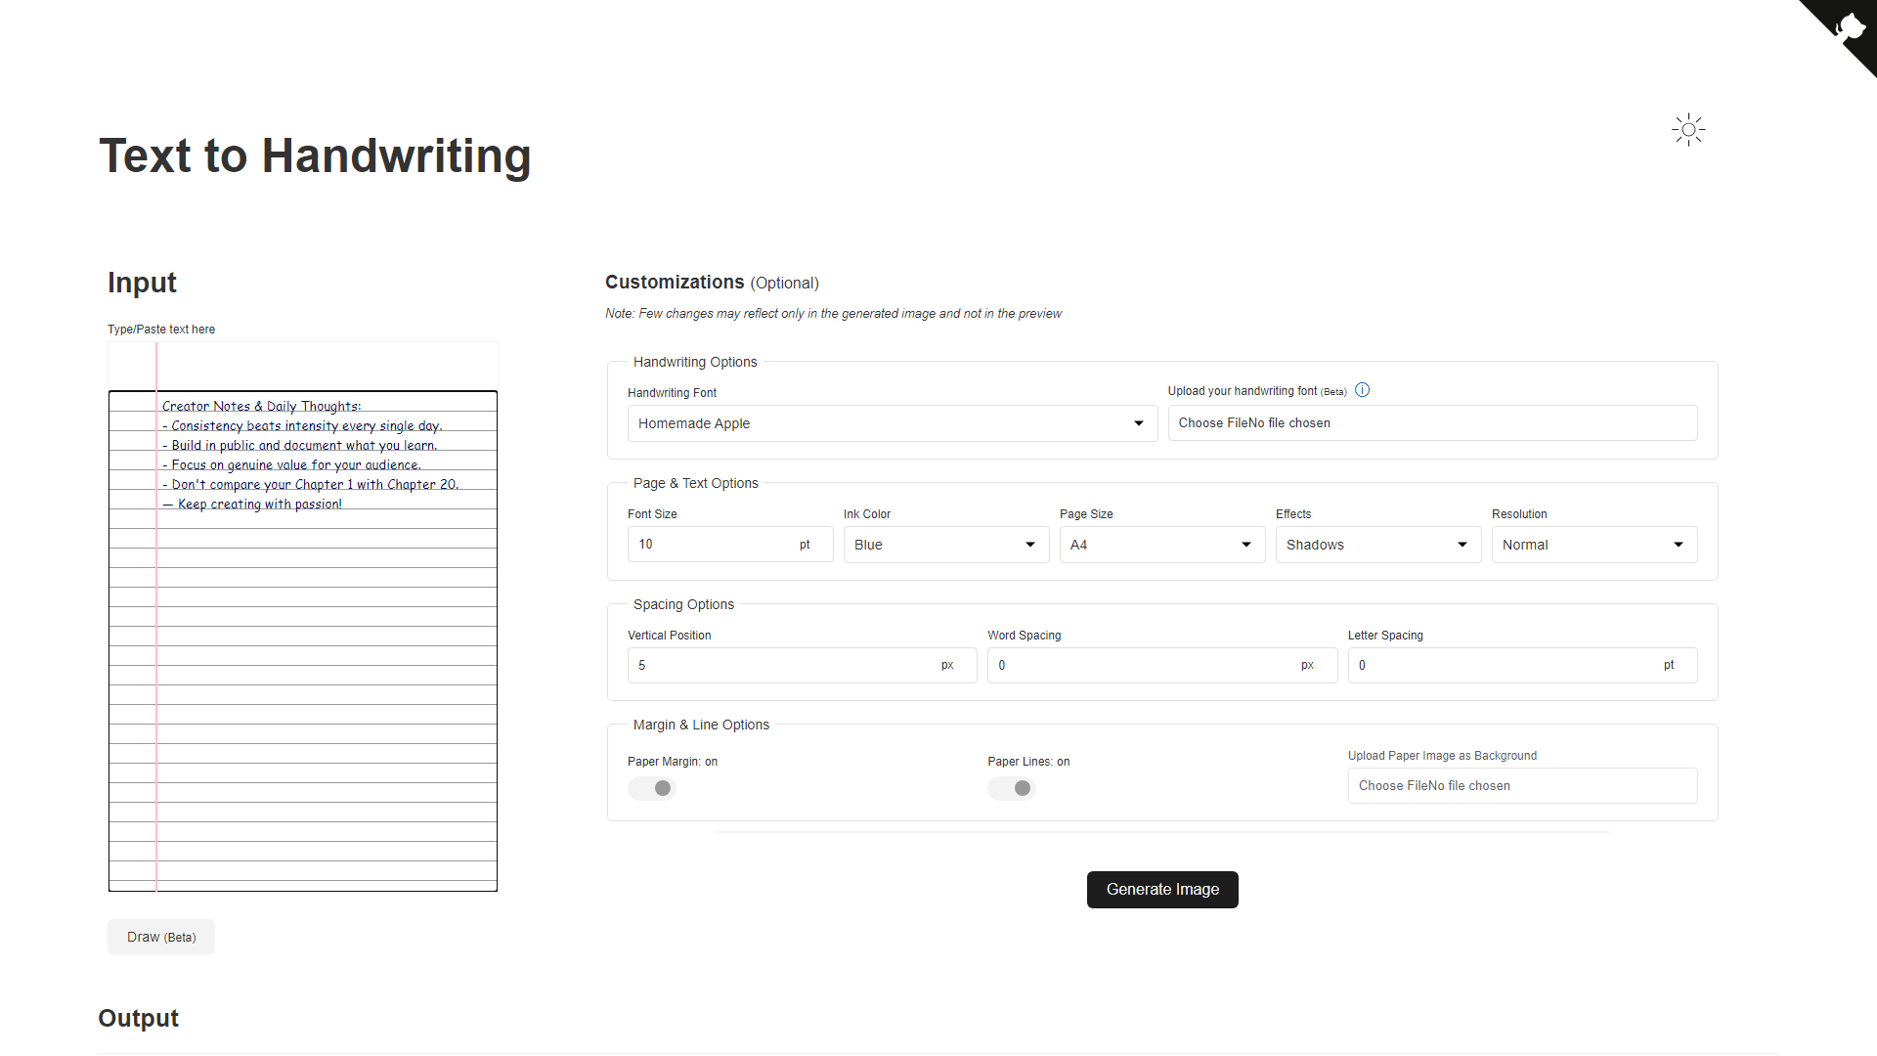Choose a handwriting font file to upload

coord(1432,423)
